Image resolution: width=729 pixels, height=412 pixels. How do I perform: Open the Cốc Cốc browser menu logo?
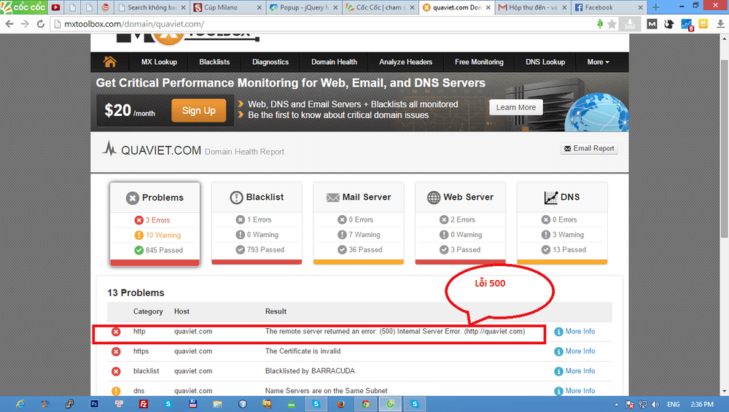point(23,7)
